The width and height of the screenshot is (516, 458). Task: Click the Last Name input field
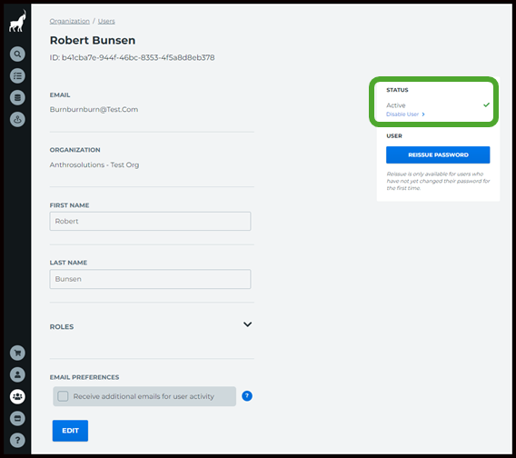click(x=150, y=279)
